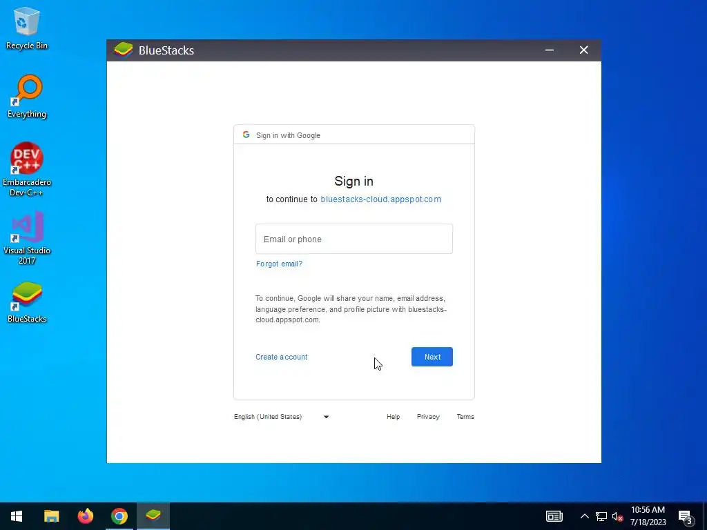Open the Terms link

465,416
